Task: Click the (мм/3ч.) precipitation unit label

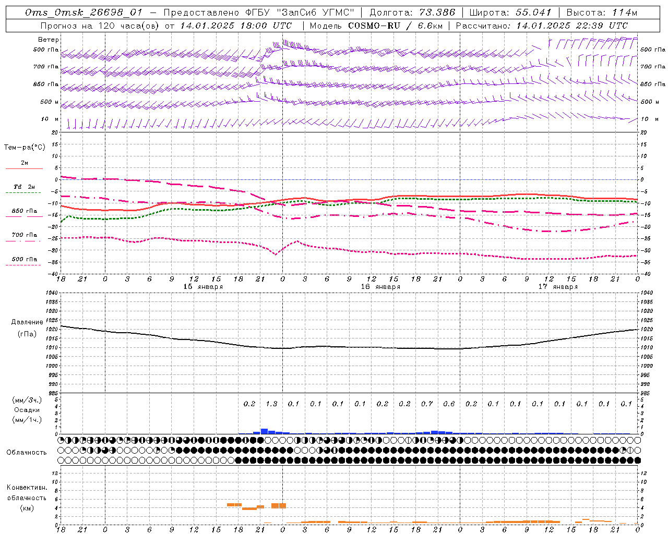Action: coord(27,400)
